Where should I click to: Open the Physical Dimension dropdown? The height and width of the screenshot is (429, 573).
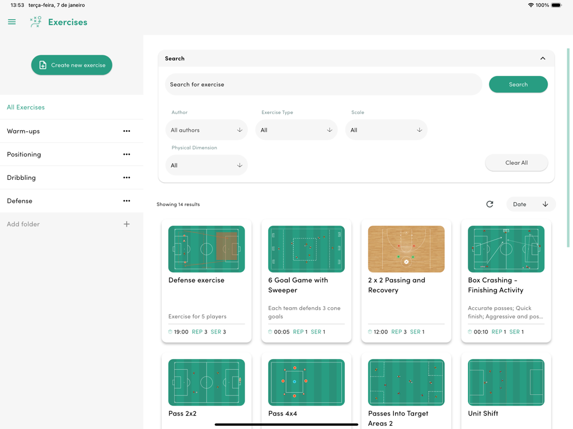(206, 165)
